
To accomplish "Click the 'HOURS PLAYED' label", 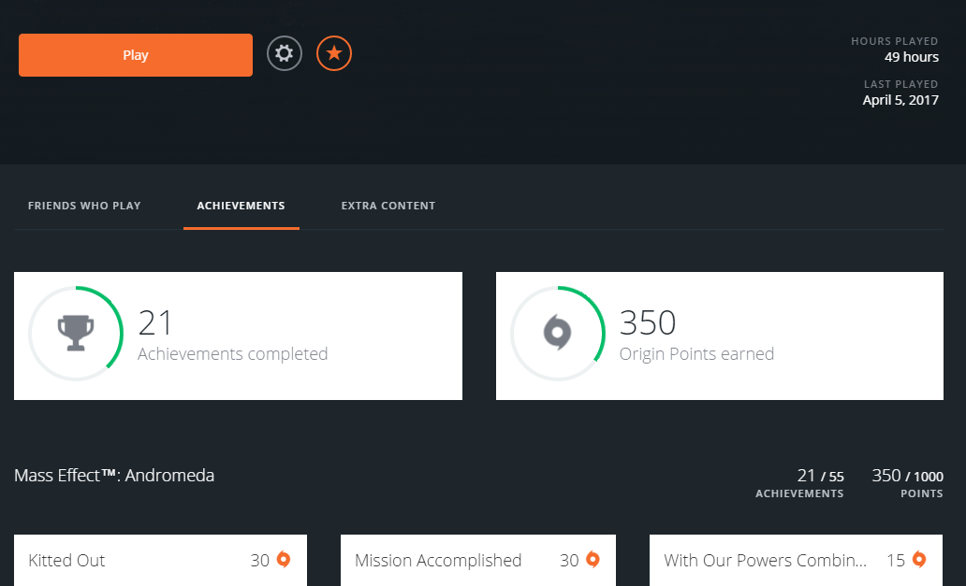I will click(895, 41).
